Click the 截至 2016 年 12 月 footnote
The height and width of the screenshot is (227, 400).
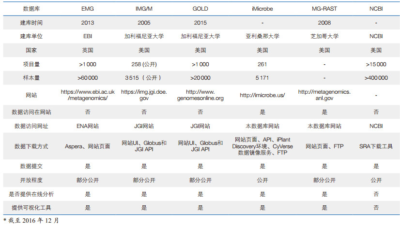click(31, 221)
